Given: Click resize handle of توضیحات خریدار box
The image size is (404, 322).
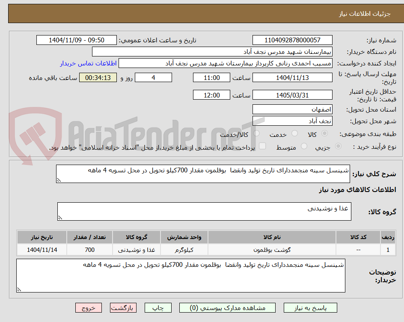Looking at the screenshot, I should 19,290.
